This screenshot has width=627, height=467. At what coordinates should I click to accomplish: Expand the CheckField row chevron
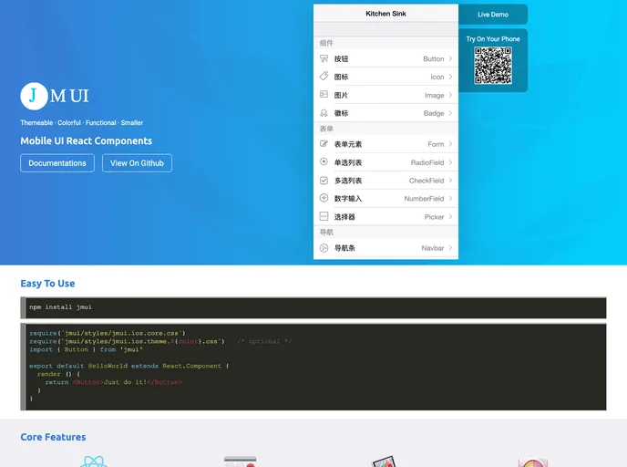pyautogui.click(x=450, y=181)
